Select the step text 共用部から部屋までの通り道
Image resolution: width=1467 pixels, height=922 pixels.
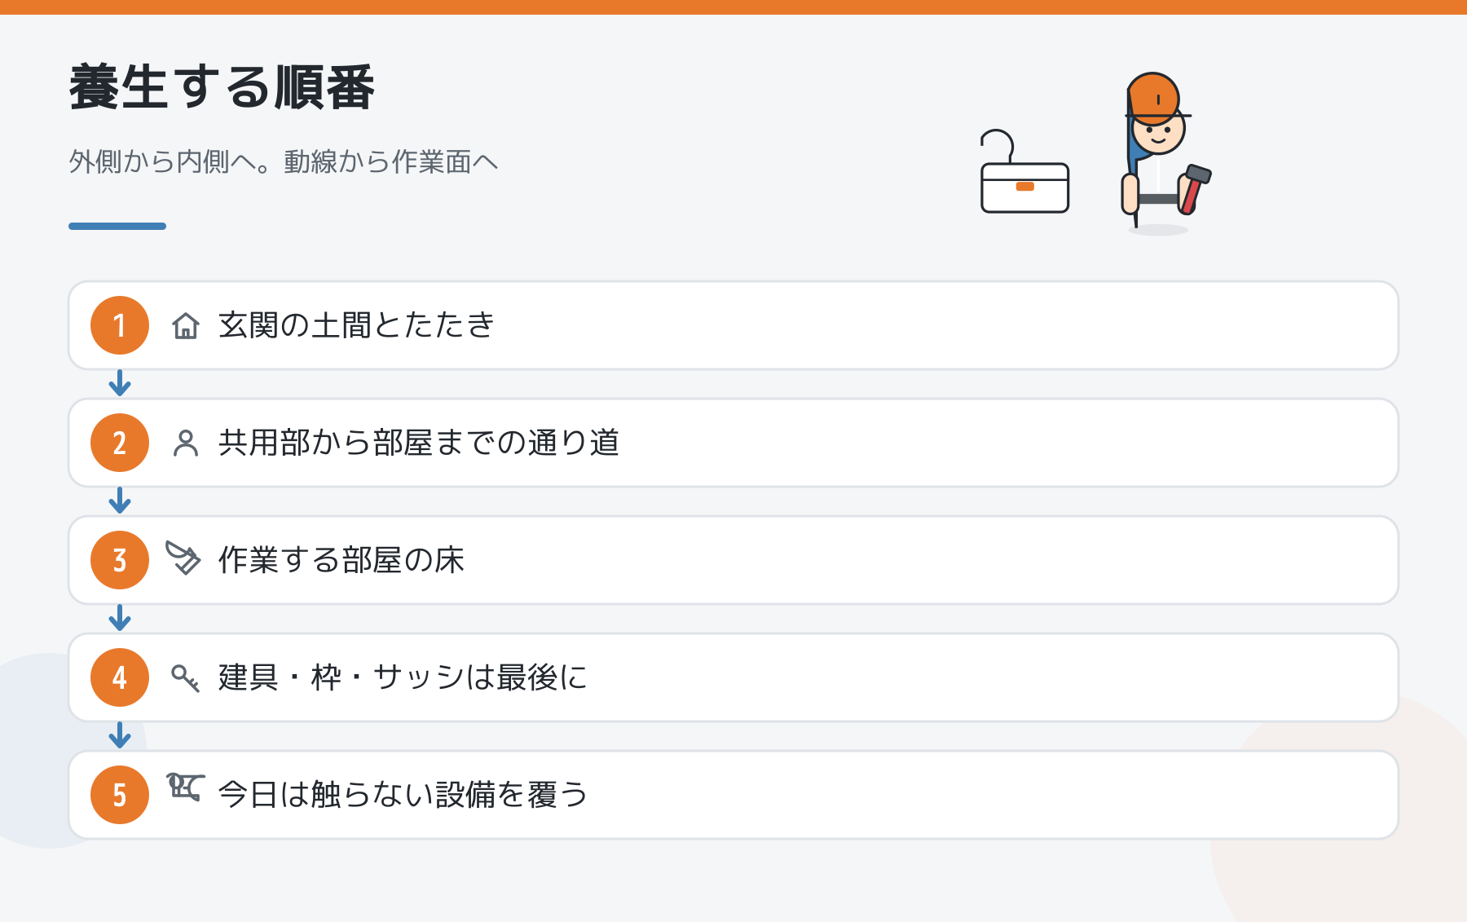point(419,443)
